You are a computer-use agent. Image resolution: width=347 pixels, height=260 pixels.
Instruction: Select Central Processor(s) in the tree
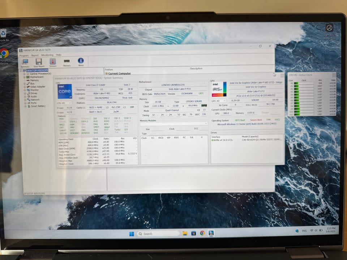coord(40,74)
